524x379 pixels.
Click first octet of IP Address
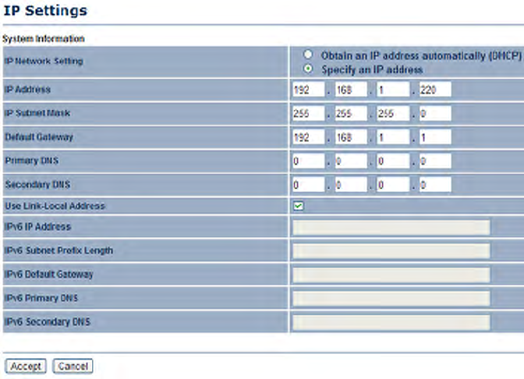pyautogui.click(x=307, y=90)
